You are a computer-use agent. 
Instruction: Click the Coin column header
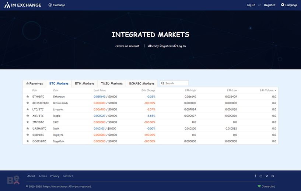coord(56,90)
